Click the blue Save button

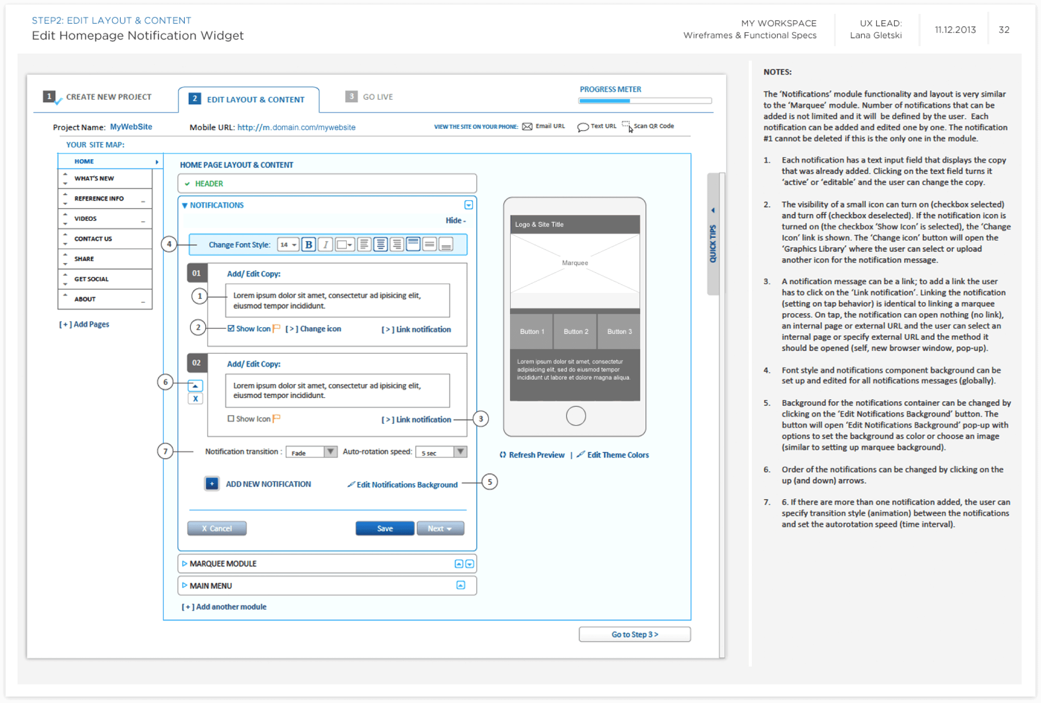[x=384, y=529]
